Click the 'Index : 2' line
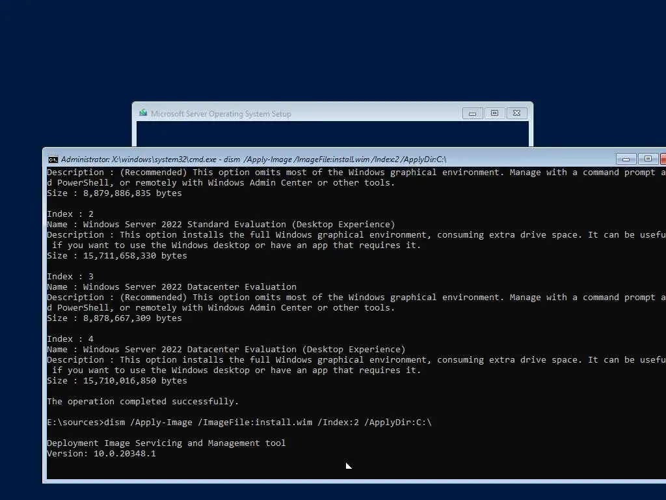 coord(70,214)
